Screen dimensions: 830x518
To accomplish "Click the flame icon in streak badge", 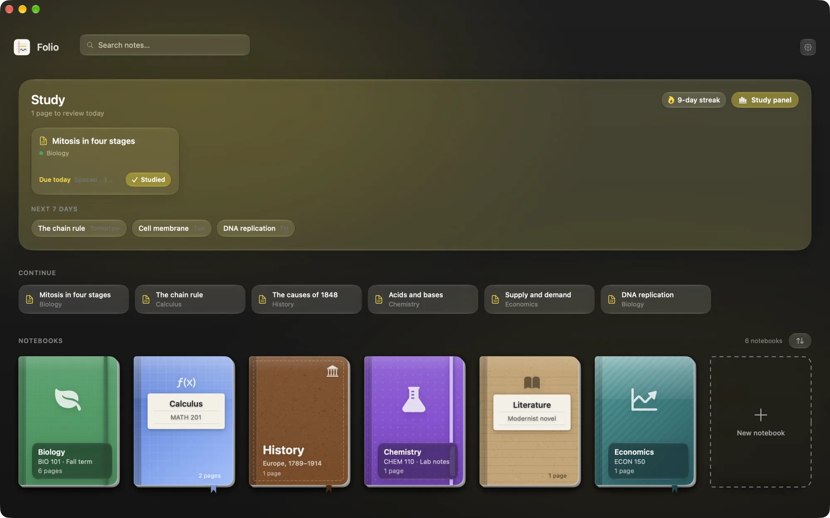I will [671, 100].
